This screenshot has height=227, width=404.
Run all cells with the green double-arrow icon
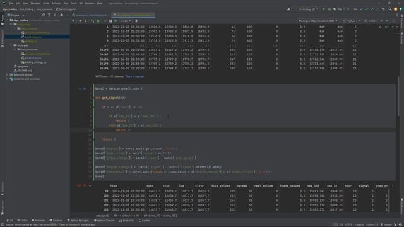tap(116, 21)
